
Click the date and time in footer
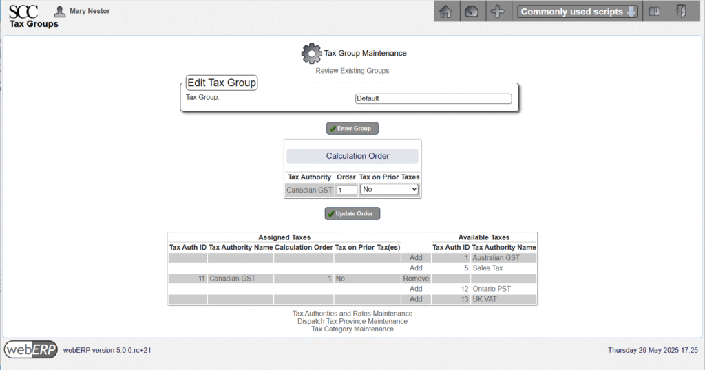(653, 350)
